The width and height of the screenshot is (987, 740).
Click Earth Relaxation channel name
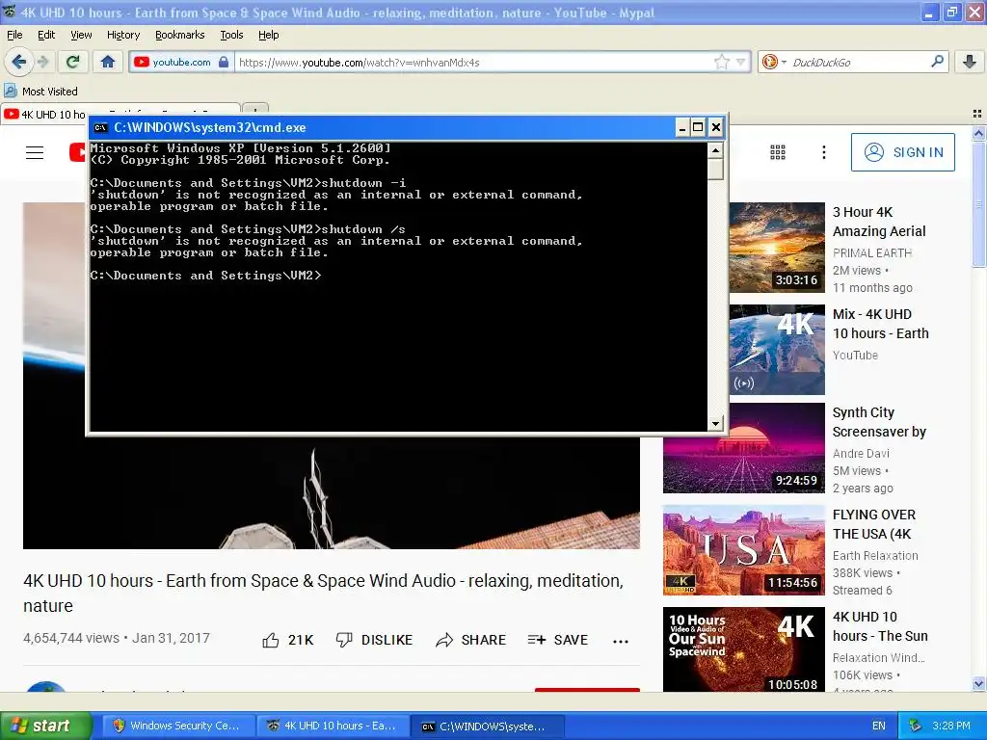click(875, 556)
